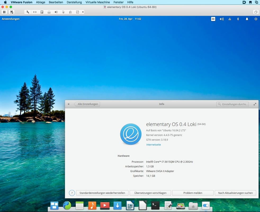
Task: Open the Multitasking View dock icon
Action: [x=54, y=205]
